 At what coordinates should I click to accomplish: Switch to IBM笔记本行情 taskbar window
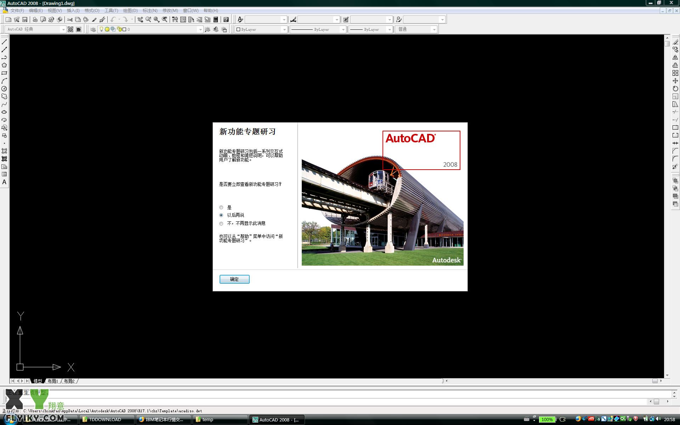tap(163, 419)
